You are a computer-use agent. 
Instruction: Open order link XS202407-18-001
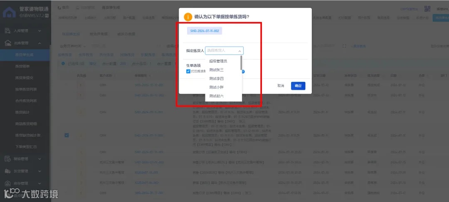(146, 172)
